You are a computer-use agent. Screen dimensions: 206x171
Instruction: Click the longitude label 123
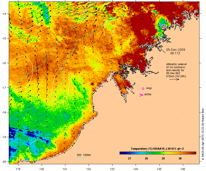click(112, 169)
